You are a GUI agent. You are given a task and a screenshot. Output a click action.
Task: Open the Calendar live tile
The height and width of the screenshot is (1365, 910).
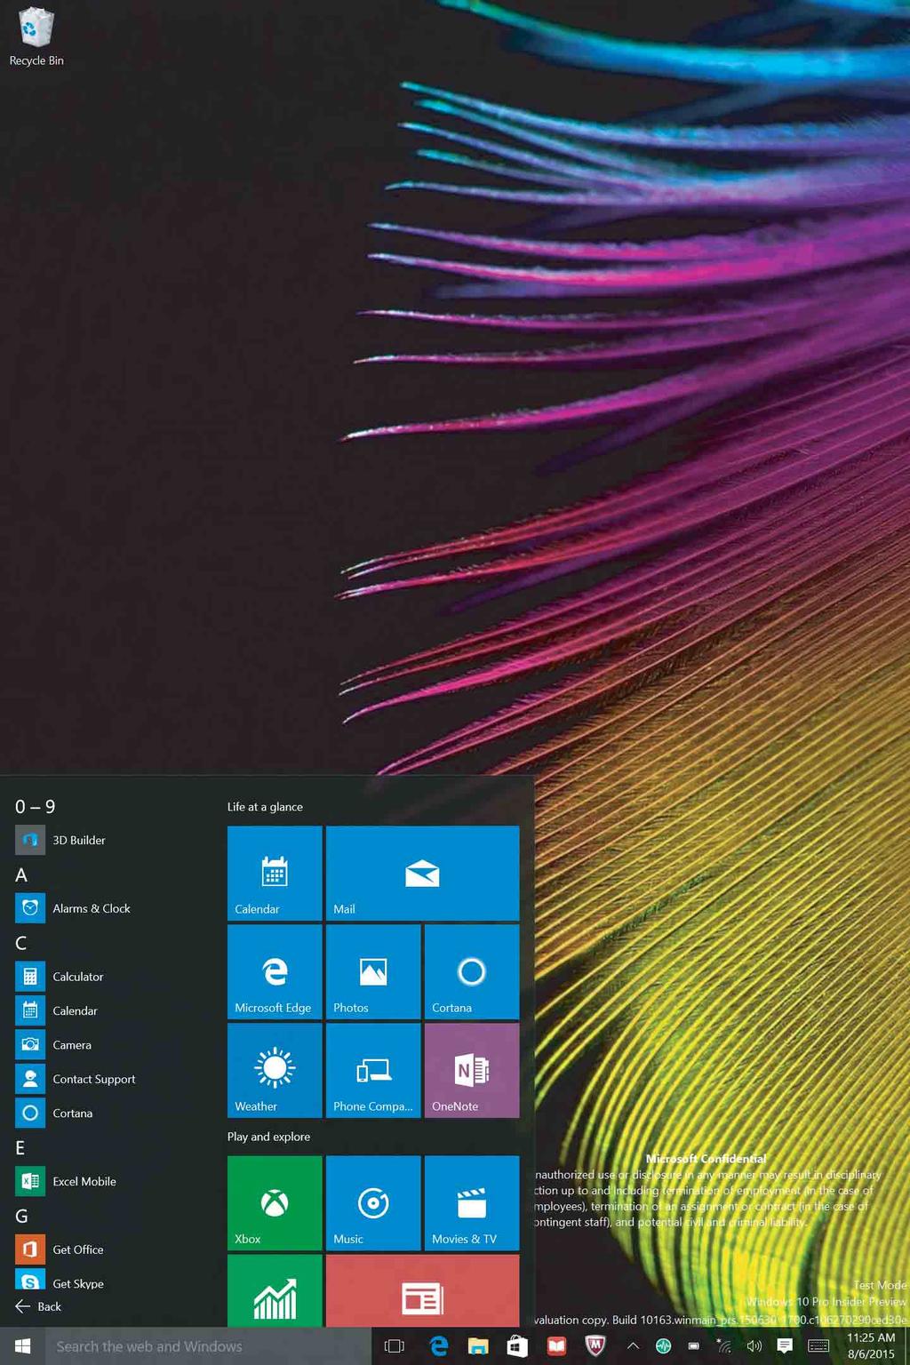(x=275, y=874)
